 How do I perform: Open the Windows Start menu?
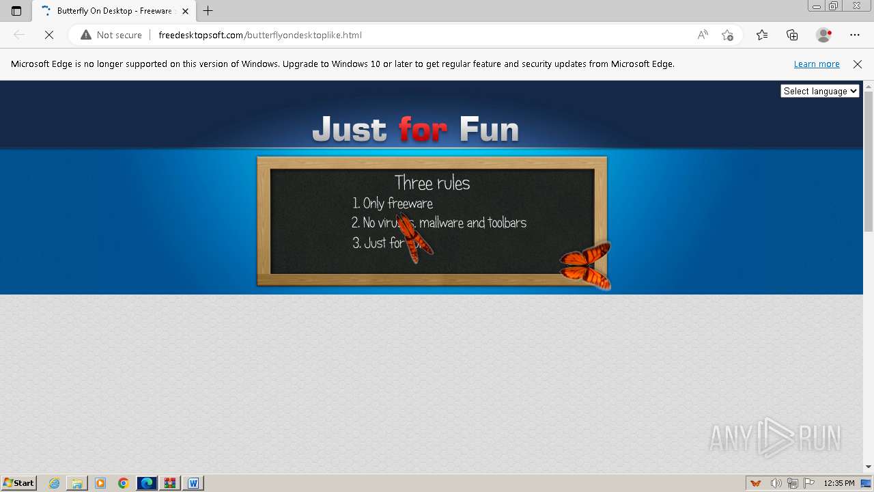(18, 483)
